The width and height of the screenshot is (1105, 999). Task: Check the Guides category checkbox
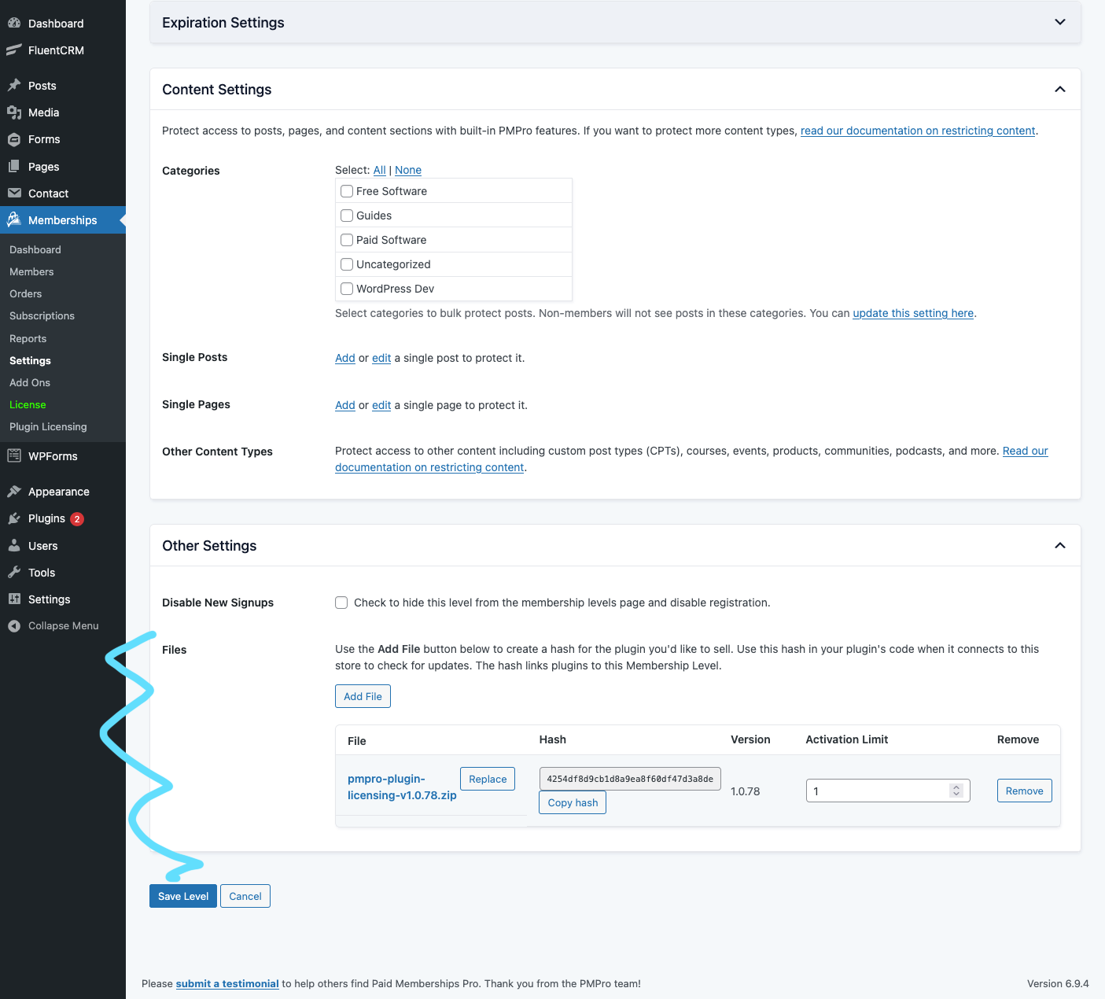pyautogui.click(x=347, y=216)
